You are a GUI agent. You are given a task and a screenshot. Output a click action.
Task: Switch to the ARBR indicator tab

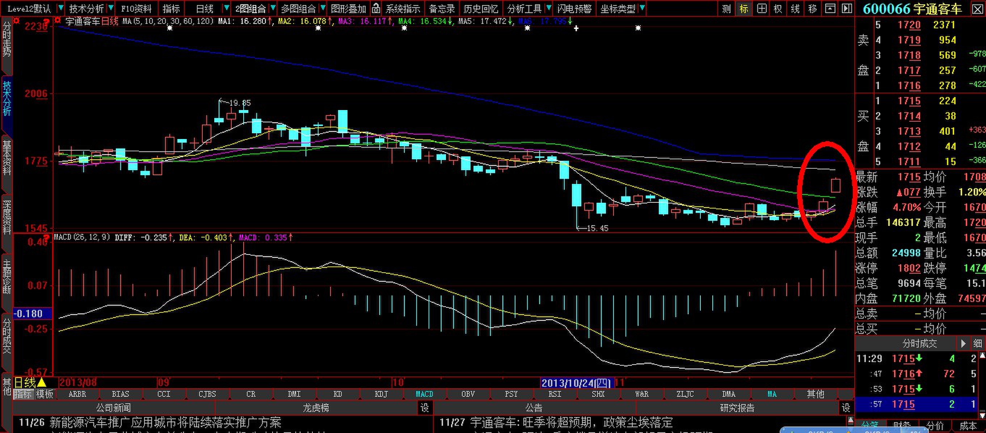(x=77, y=394)
